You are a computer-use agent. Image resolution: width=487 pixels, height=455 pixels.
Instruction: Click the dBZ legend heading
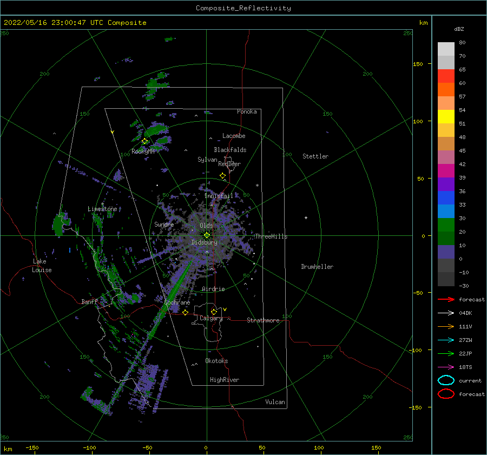point(459,29)
